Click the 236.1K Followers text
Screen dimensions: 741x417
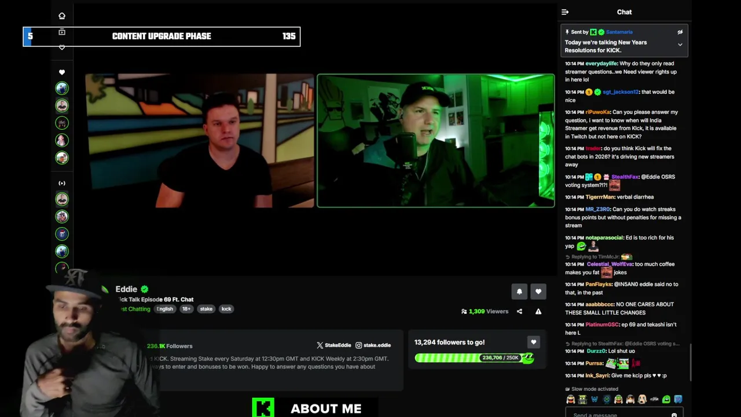pos(170,346)
